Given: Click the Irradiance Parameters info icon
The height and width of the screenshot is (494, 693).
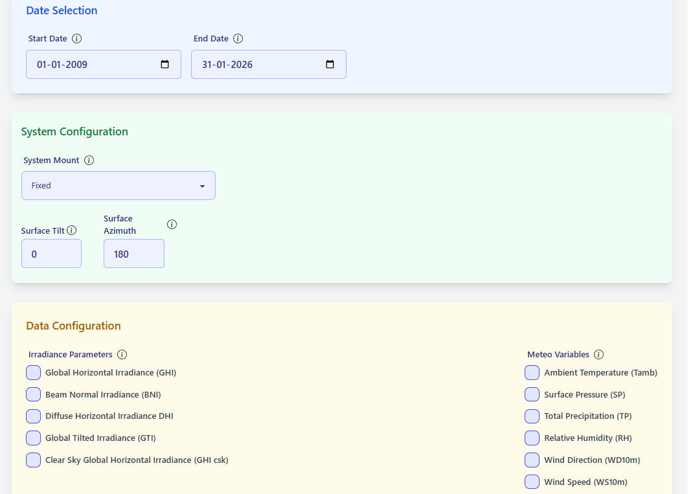Looking at the screenshot, I should click(x=122, y=355).
